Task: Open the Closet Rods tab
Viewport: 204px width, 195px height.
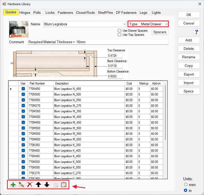Action: tap(85, 13)
